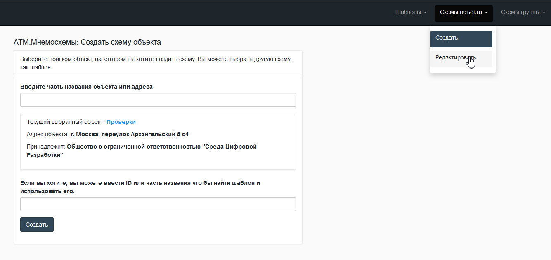
Task: Click the 'Принадлежит:' label text
Action: tap(46, 147)
